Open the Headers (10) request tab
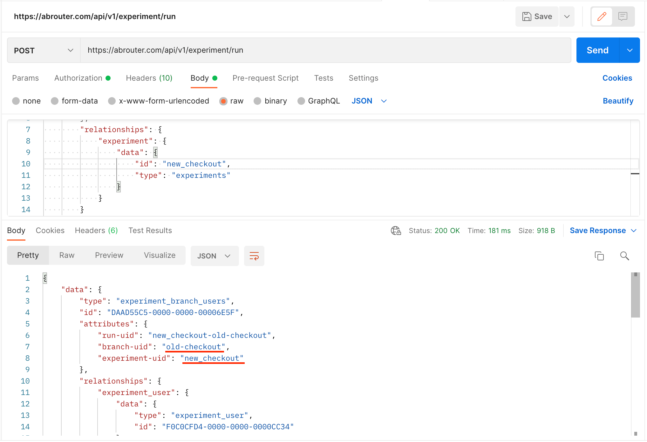The width and height of the screenshot is (647, 442). [x=149, y=78]
